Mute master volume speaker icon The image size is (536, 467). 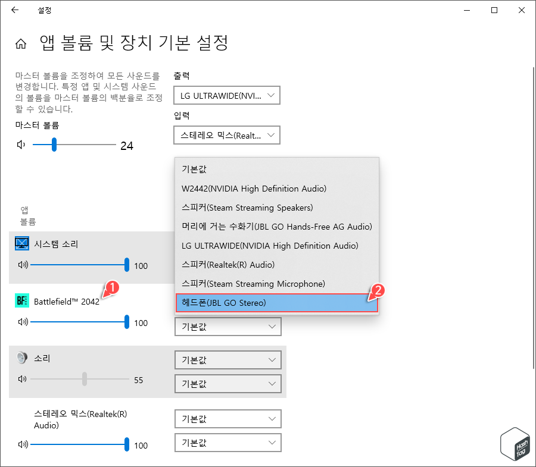coord(21,145)
